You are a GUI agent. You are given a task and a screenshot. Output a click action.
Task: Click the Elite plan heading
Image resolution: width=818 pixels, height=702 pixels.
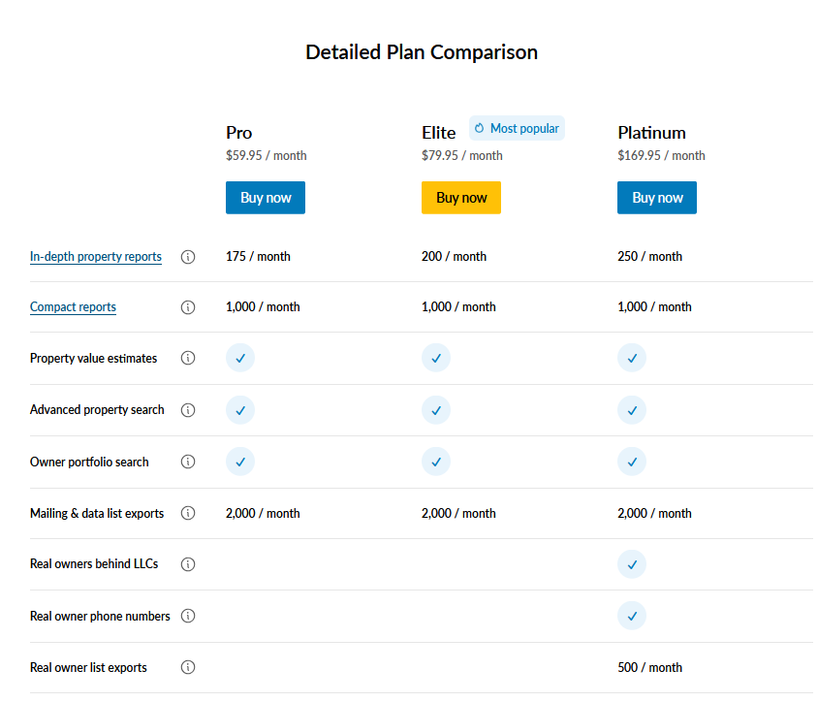click(439, 133)
